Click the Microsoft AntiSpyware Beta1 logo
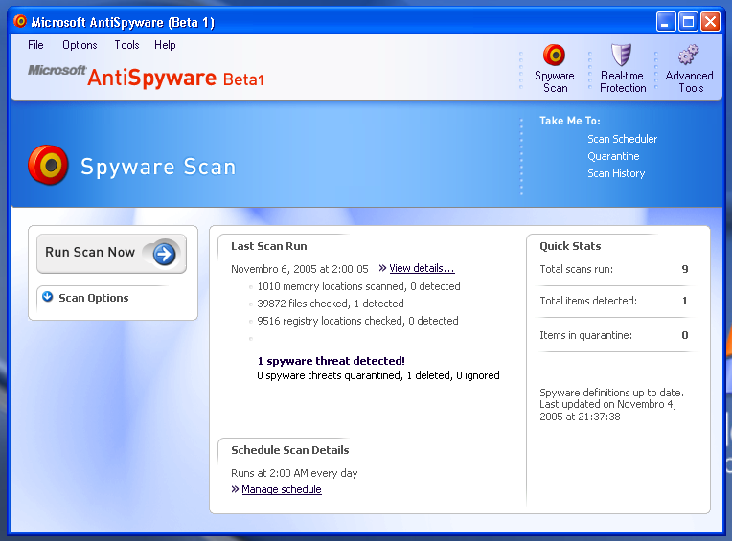The height and width of the screenshot is (541, 732). [147, 77]
